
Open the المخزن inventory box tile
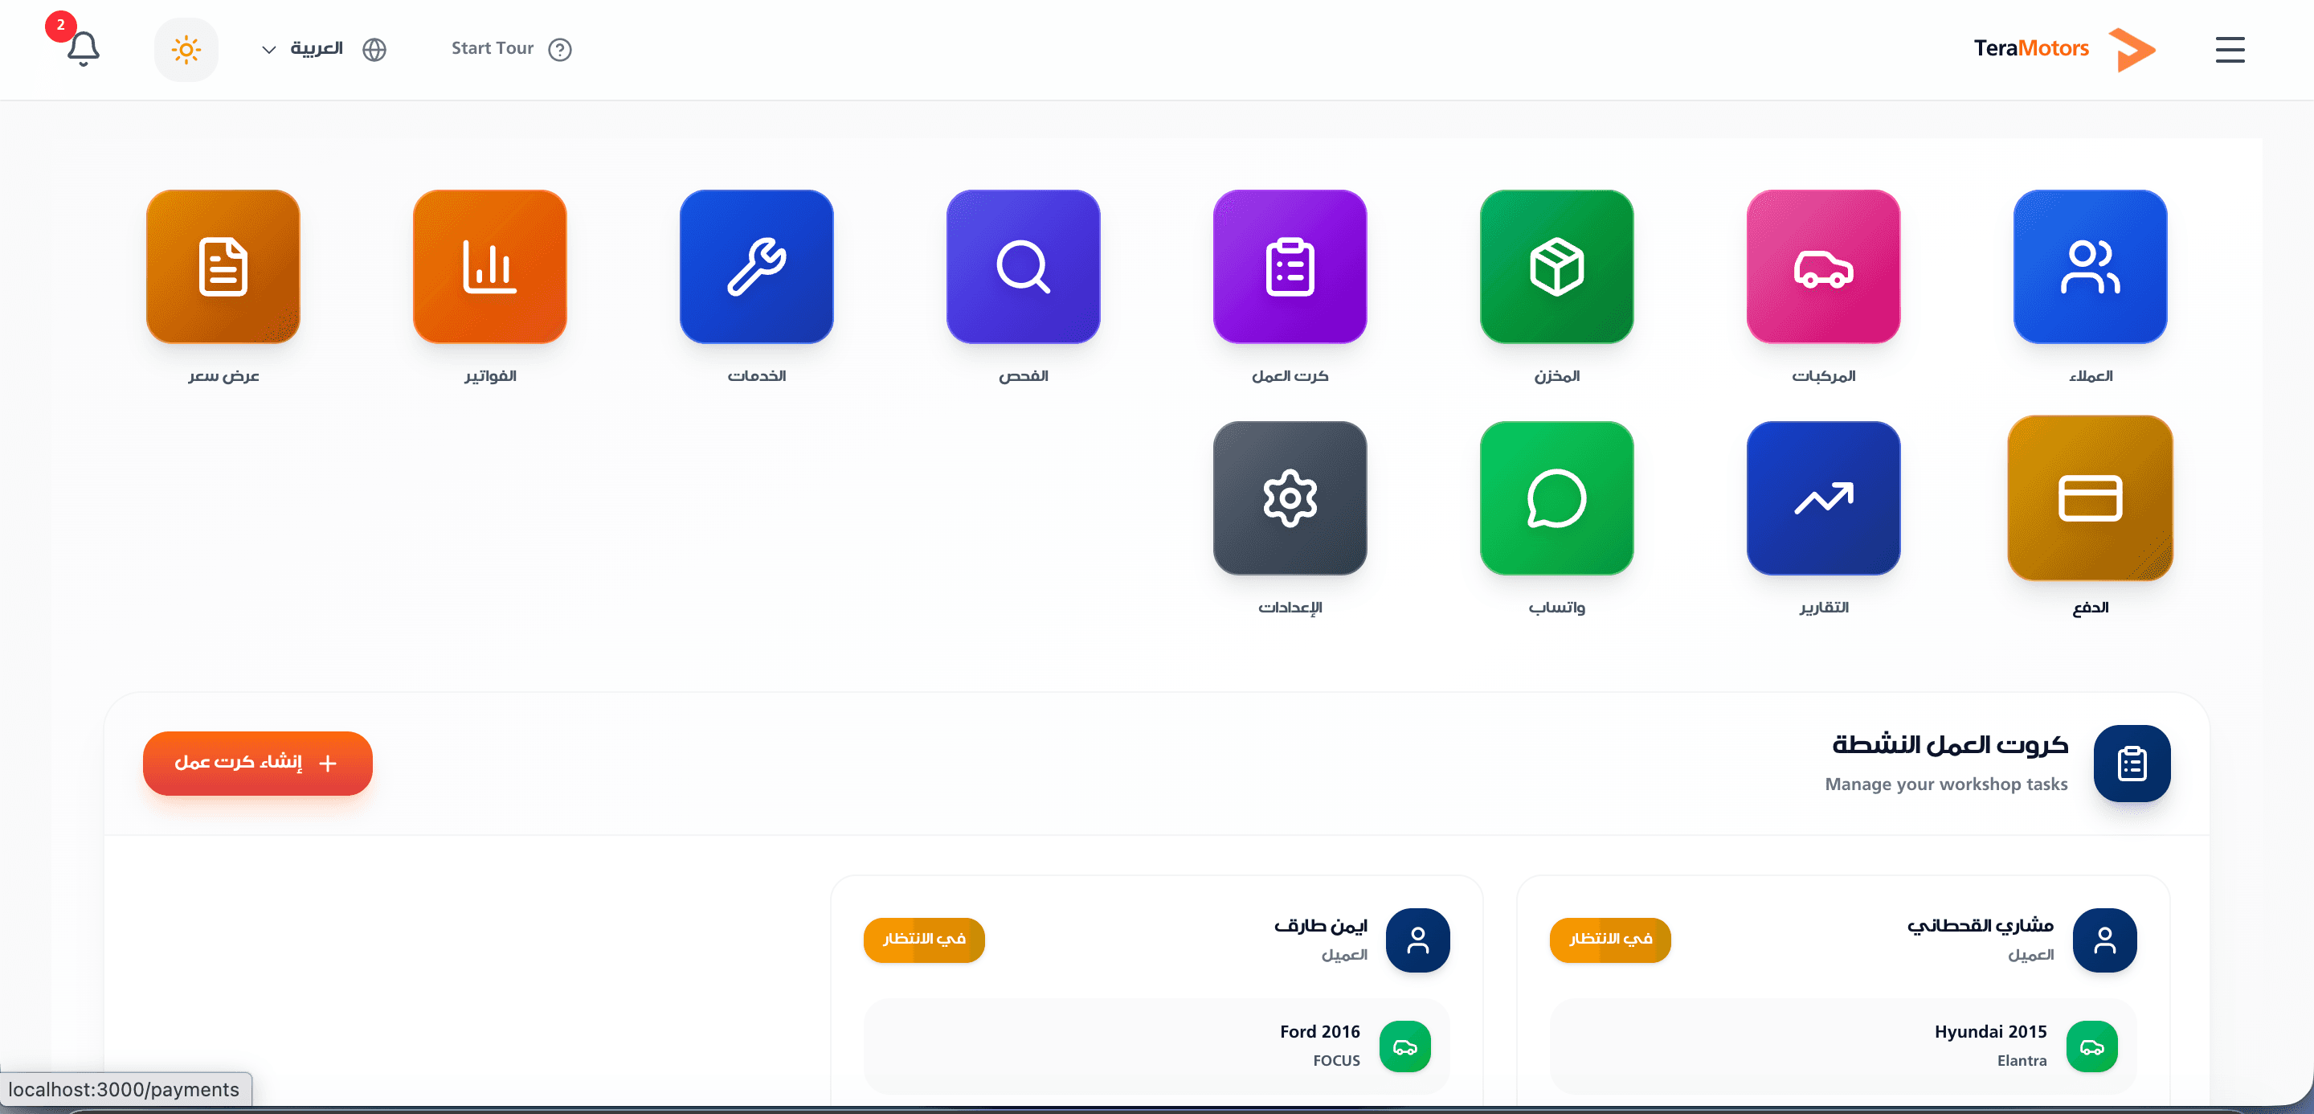coord(1557,266)
